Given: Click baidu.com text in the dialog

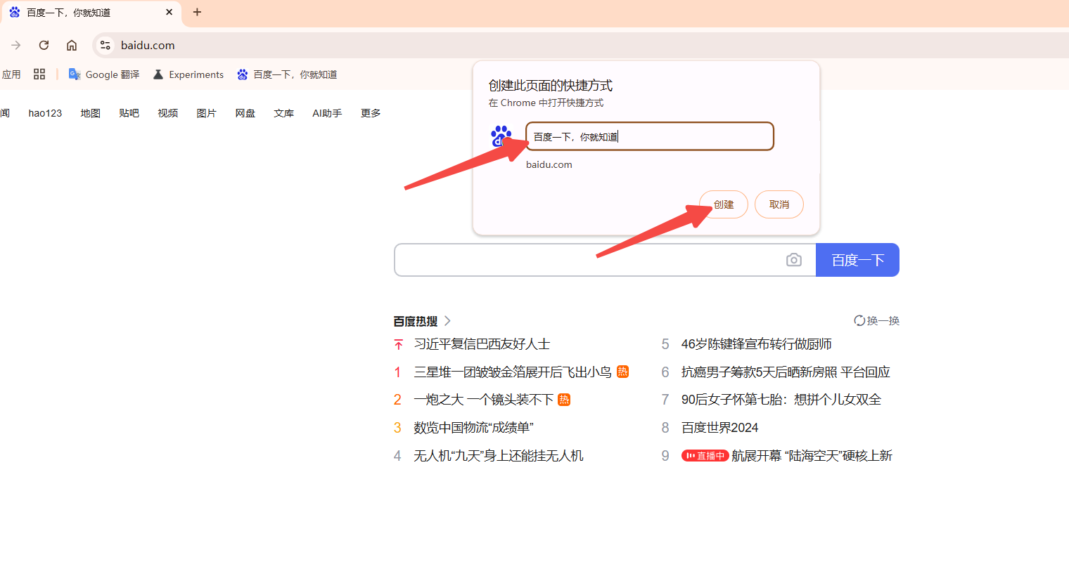Looking at the screenshot, I should [549, 164].
